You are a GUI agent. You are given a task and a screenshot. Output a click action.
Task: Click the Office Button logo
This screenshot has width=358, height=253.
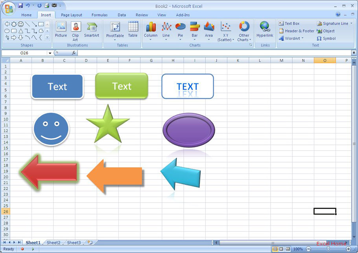9,8
